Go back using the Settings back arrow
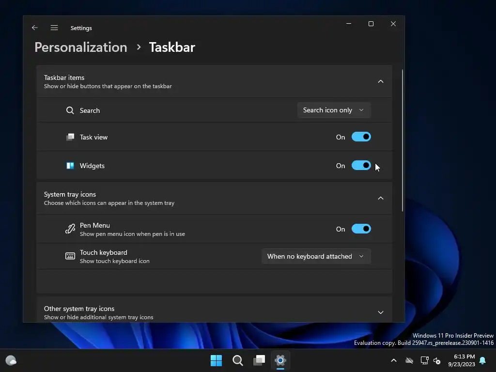Screen dimensions: 496x372 [x=35, y=28]
